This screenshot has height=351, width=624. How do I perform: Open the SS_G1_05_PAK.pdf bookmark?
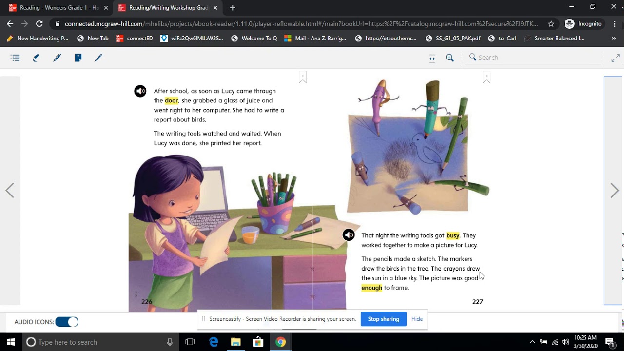tap(453, 38)
